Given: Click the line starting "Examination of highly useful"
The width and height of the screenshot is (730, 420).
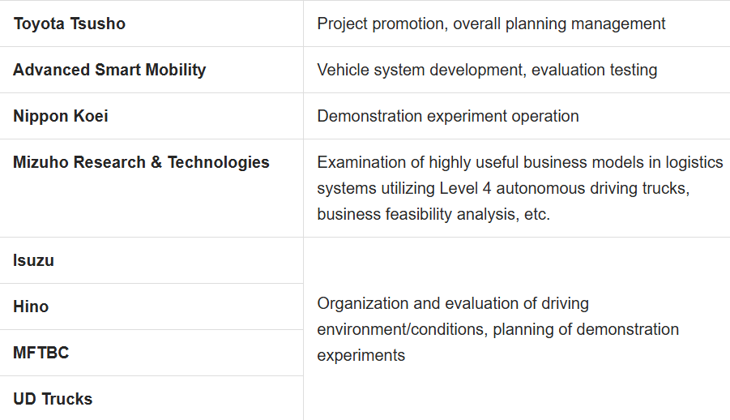Looking at the screenshot, I should (x=519, y=162).
